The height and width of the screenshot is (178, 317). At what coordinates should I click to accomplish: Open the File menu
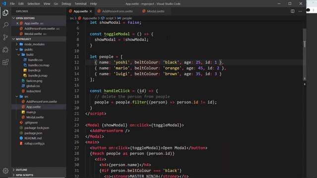click(x=12, y=3)
